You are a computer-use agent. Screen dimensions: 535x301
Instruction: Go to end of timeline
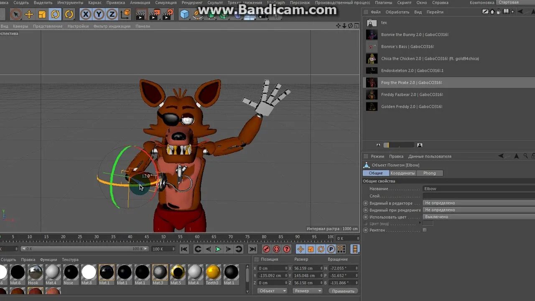tap(252, 249)
